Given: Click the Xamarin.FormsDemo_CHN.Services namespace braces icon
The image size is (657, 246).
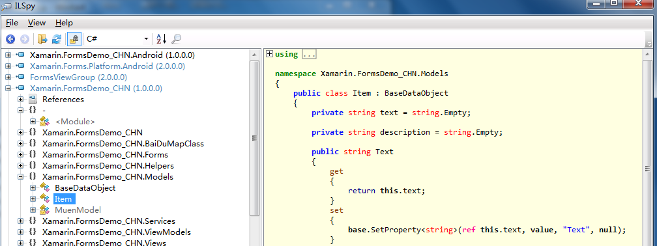Looking at the screenshot, I should (x=33, y=221).
